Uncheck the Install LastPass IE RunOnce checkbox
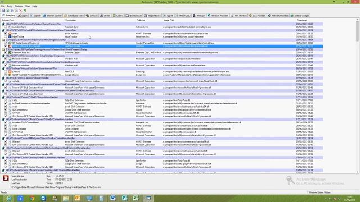This screenshot has height=202, width=360. point(6,46)
